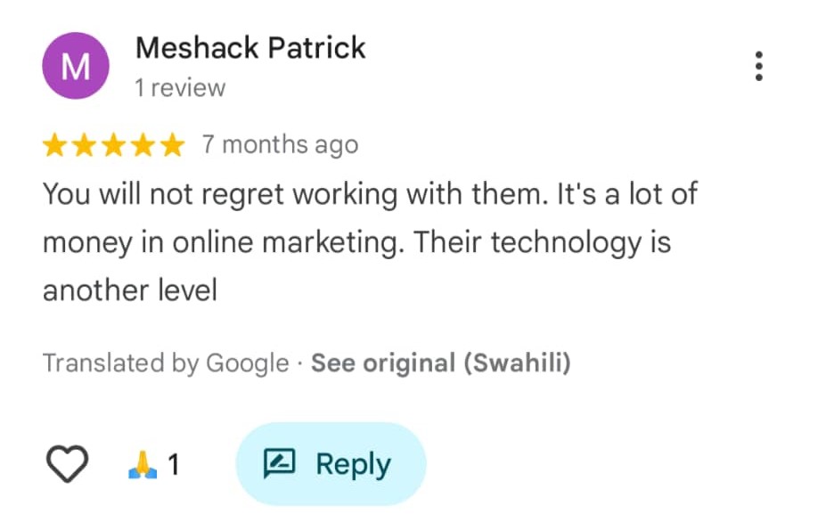Viewport: 826px width, 530px height.
Task: Select the third yellow rating star
Action: (x=114, y=145)
